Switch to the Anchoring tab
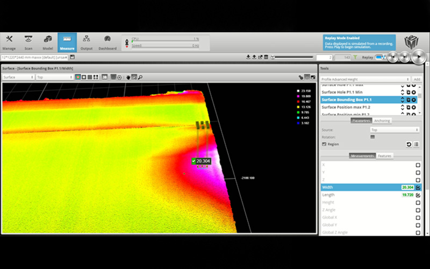The width and height of the screenshot is (430, 269). coord(382,121)
